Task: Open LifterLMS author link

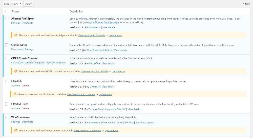Action: point(95,87)
